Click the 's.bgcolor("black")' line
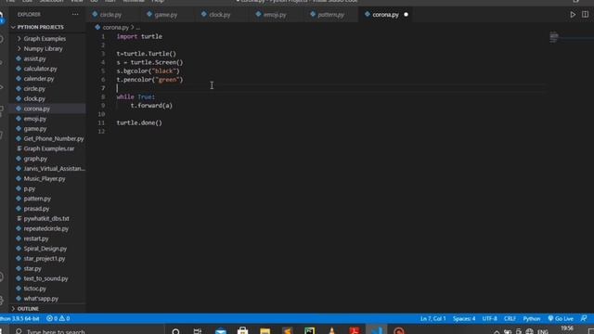Viewport: 594px width, 334px height. tap(148, 71)
